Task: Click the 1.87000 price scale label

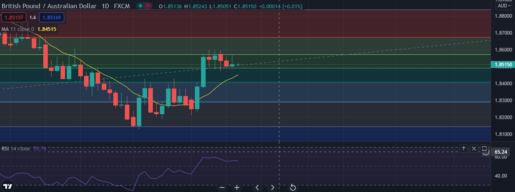Action: (x=503, y=33)
